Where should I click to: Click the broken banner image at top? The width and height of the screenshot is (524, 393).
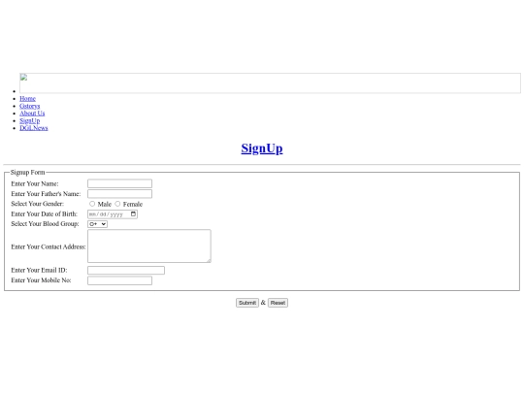point(270,83)
